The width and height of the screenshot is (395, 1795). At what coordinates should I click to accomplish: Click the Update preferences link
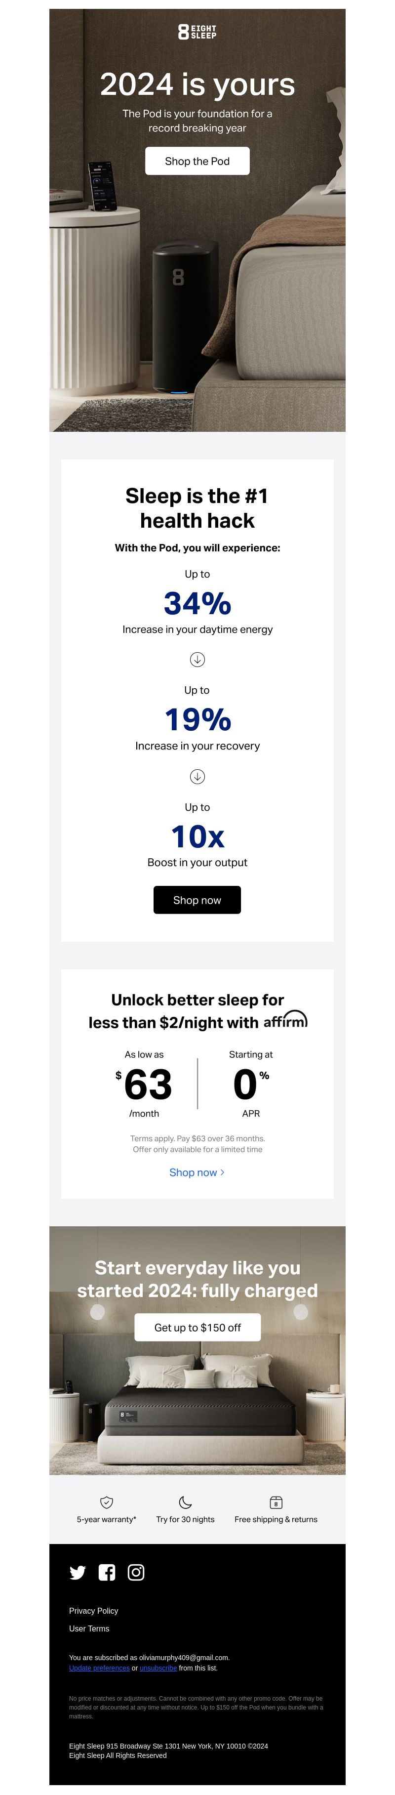coord(99,1668)
